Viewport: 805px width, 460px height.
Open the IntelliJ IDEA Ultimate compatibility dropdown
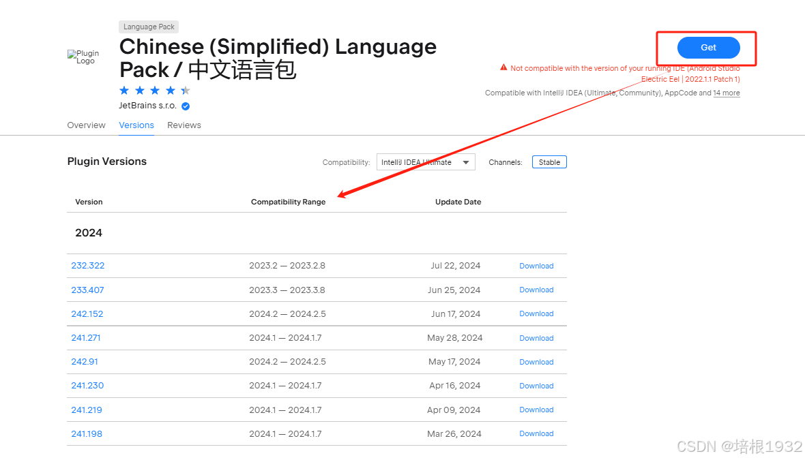[426, 162]
